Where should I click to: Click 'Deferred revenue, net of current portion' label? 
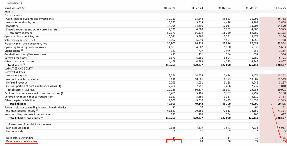coord(29,97)
